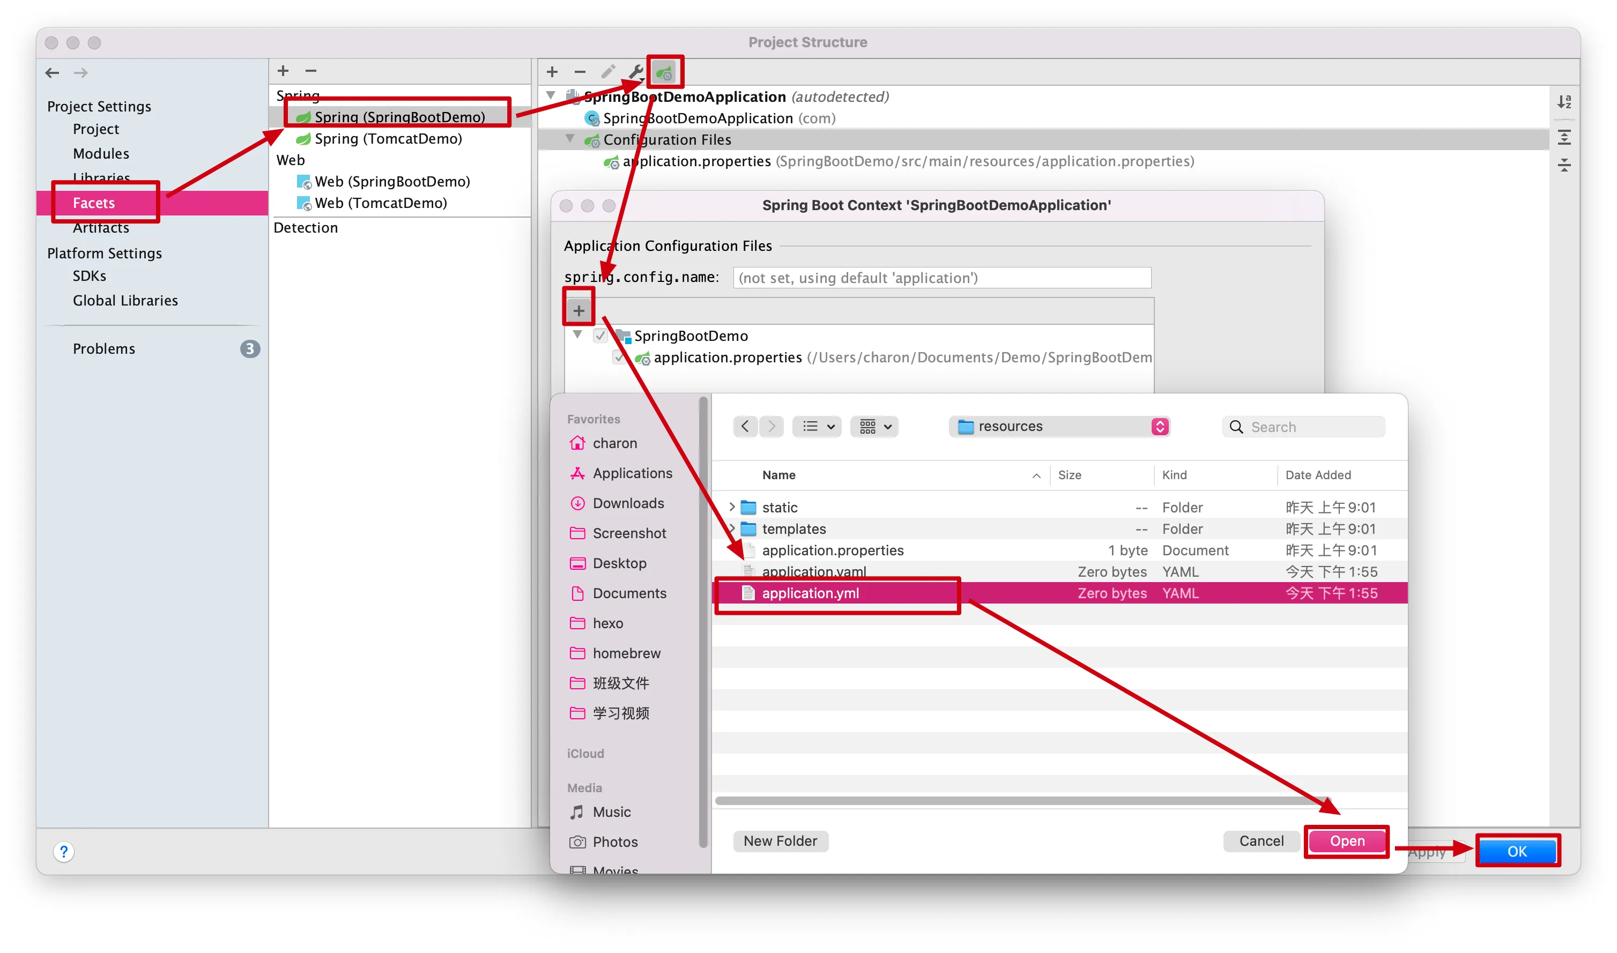The height and width of the screenshot is (953, 1617).
Task: Click the New Folder button
Action: pos(780,842)
